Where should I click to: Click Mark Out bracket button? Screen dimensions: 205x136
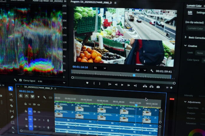click(100, 84)
